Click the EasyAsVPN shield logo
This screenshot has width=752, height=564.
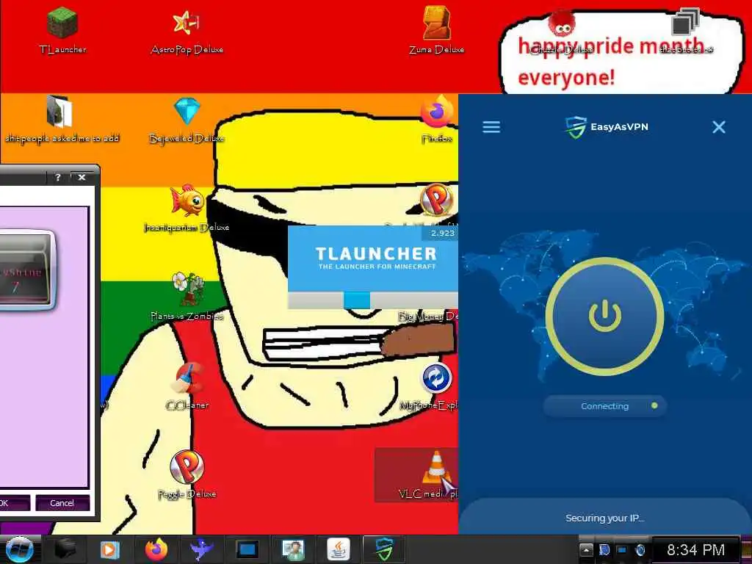(x=575, y=127)
